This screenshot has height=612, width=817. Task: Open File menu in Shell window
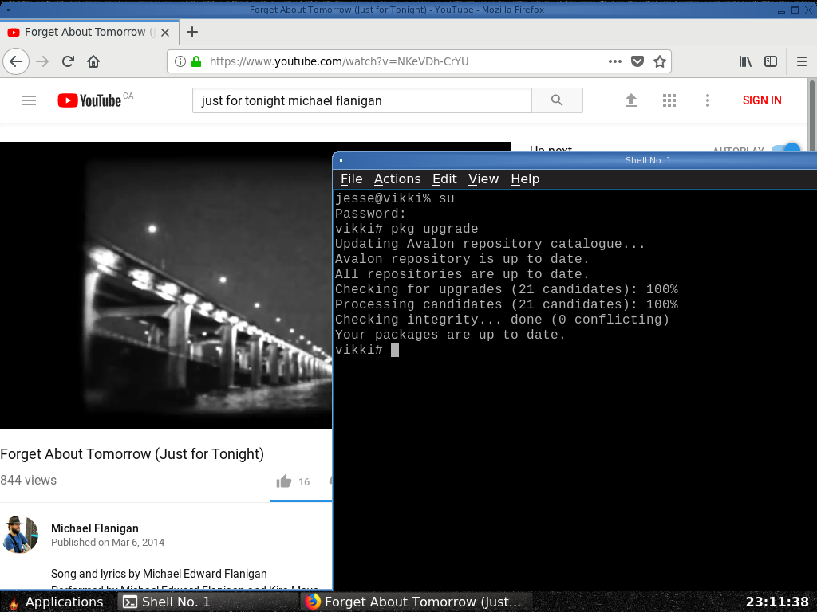(351, 179)
